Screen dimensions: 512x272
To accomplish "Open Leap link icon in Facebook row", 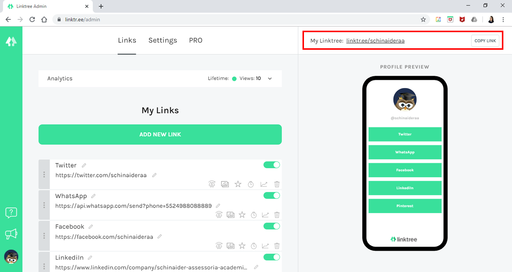I will (x=219, y=246).
